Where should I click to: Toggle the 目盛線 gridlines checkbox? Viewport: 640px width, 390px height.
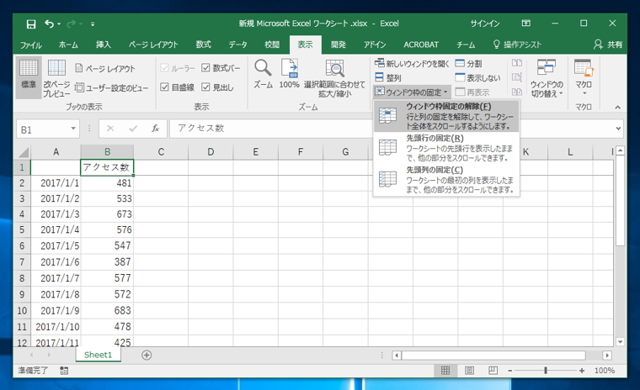pos(164,87)
